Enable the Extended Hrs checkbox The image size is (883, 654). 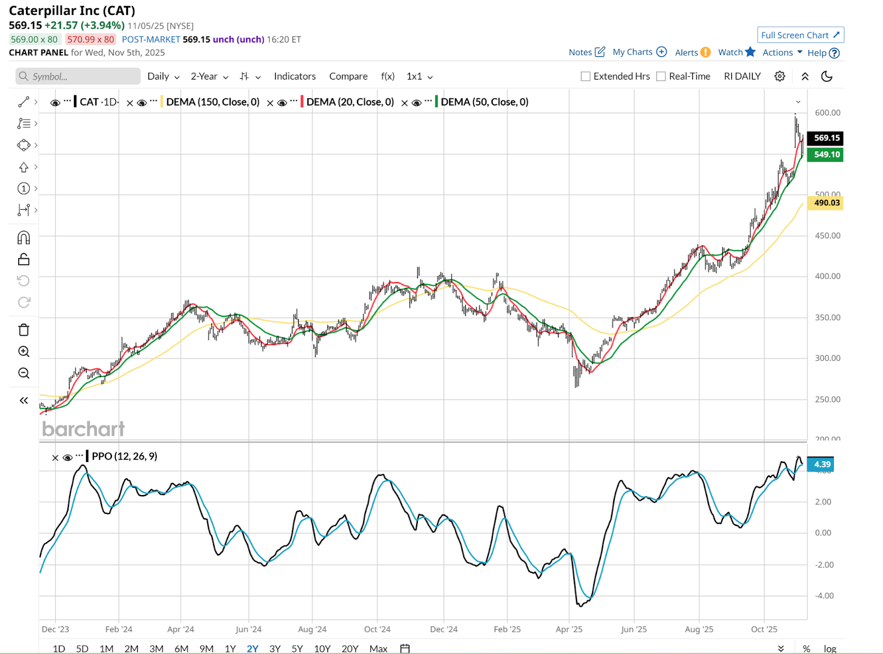tap(586, 77)
